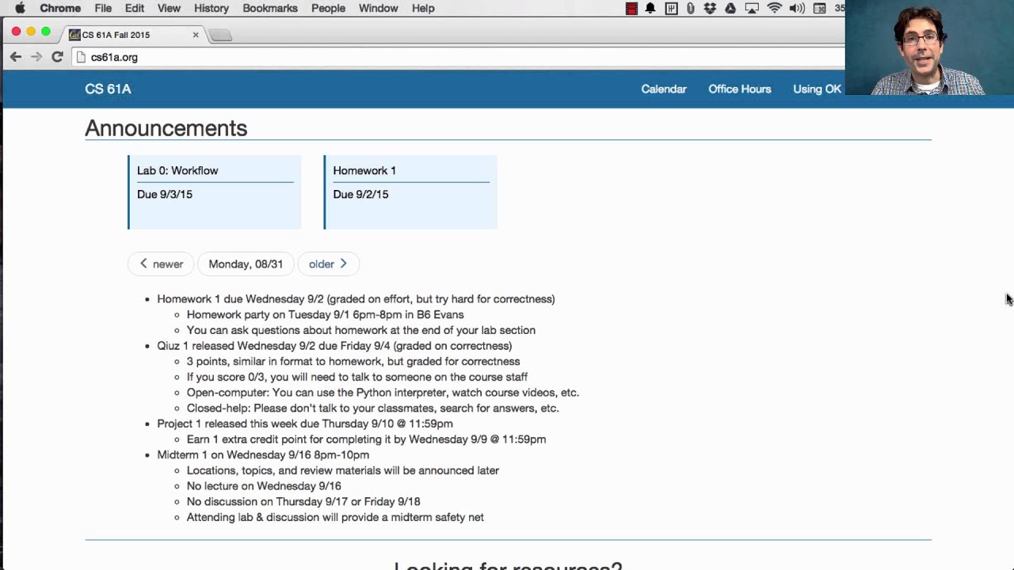Click 'You can ask questions about homework' line
Viewport: 1014px width, 570px height.
(361, 330)
